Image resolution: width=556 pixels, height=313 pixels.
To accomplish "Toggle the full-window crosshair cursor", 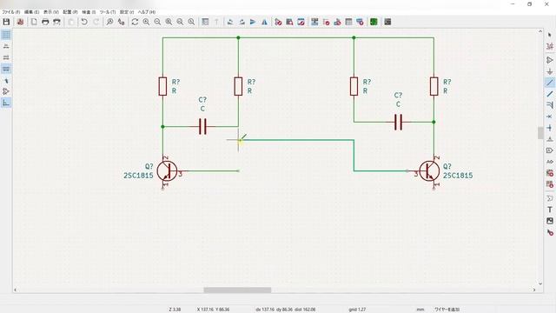I will coord(6,81).
